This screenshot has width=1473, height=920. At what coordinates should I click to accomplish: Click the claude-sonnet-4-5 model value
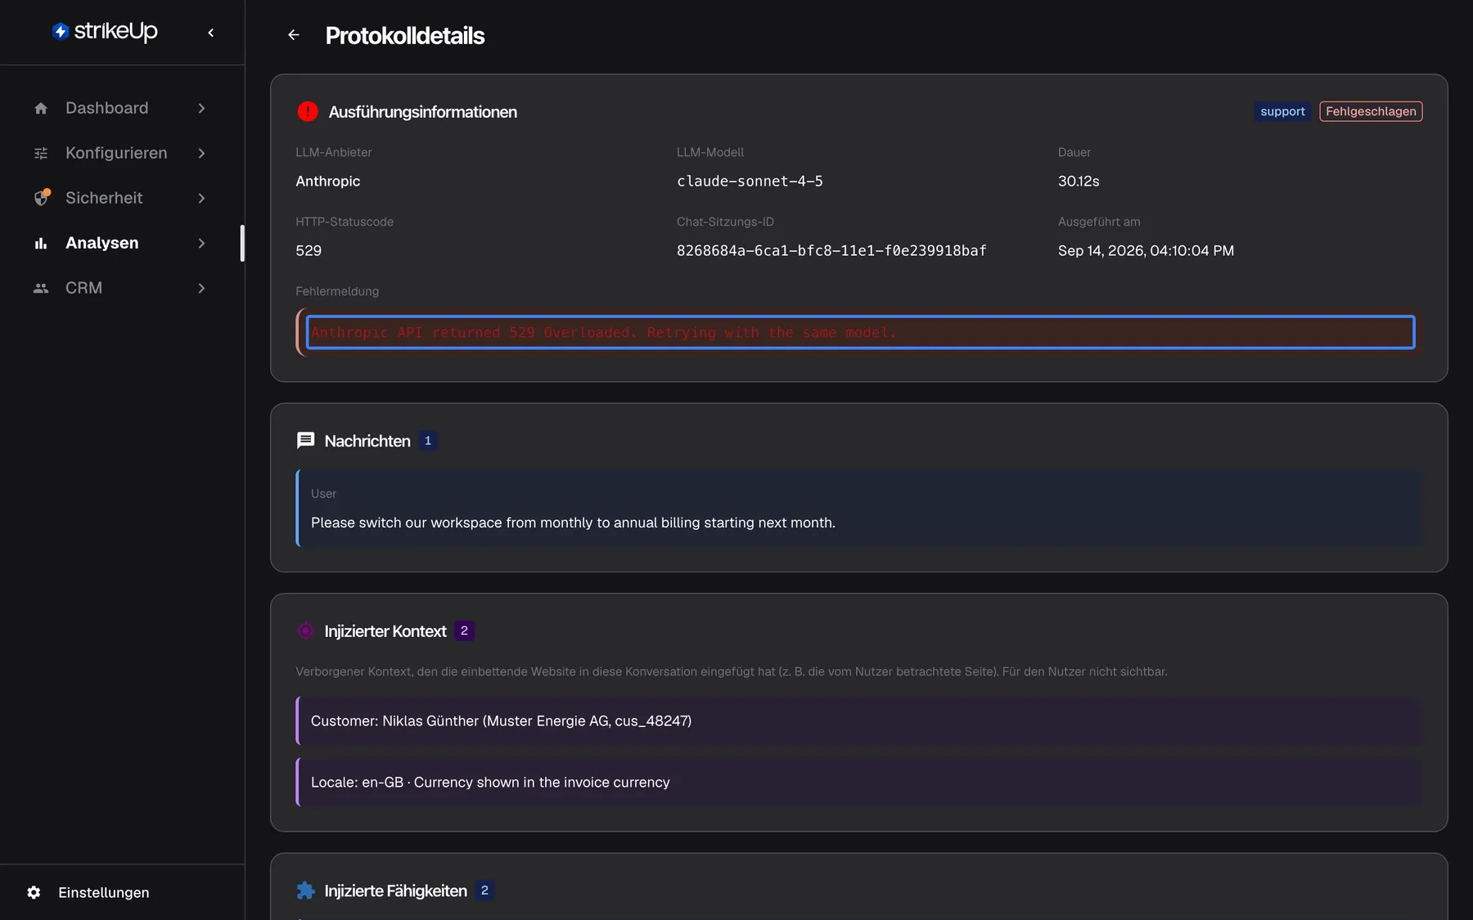pyautogui.click(x=750, y=181)
